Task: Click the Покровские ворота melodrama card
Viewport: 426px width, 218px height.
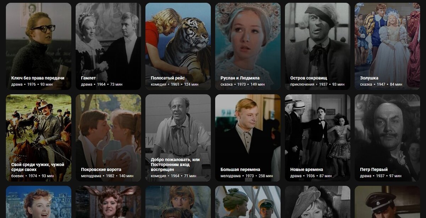Action: tap(108, 138)
